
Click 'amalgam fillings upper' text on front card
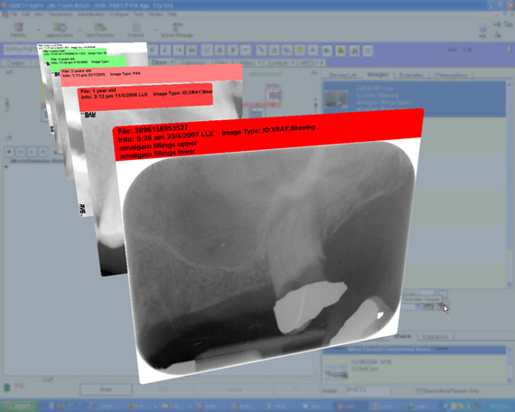pyautogui.click(x=158, y=145)
